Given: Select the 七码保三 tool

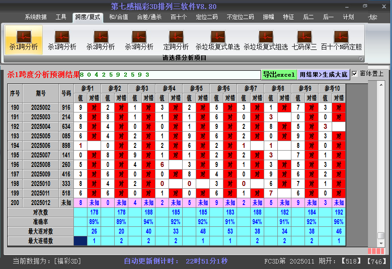Looking at the screenshot, I should pos(304,40).
